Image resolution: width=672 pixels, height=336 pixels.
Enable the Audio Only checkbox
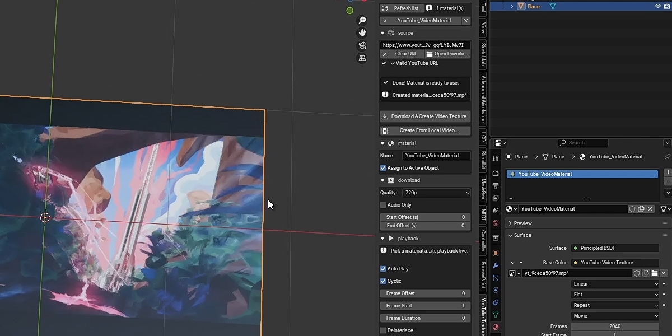click(x=383, y=205)
